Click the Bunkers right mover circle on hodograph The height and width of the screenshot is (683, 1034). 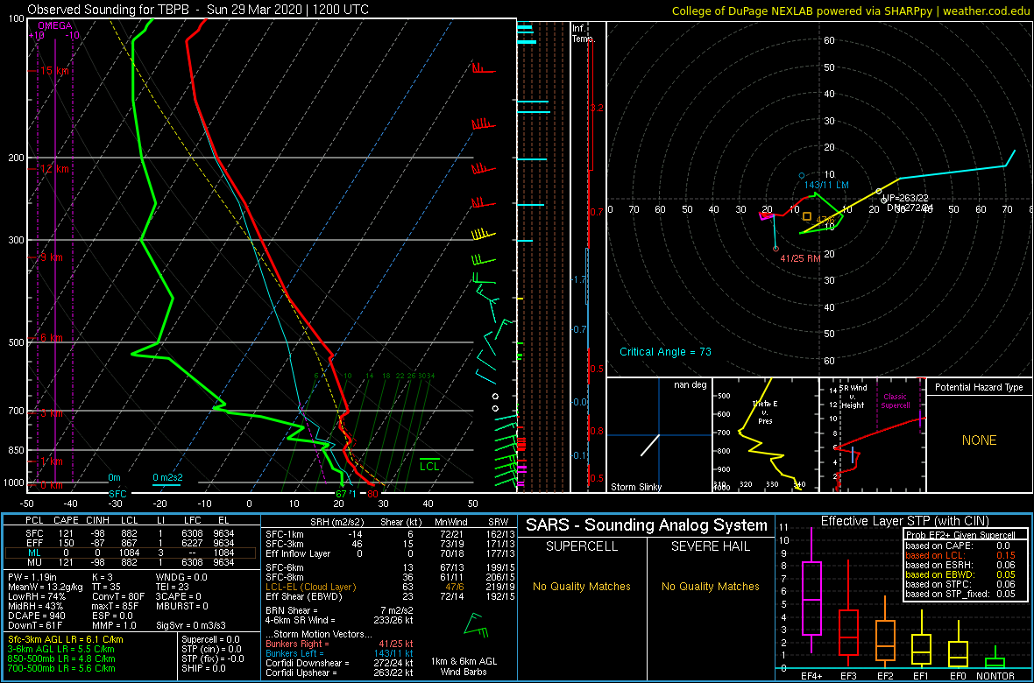pos(775,248)
